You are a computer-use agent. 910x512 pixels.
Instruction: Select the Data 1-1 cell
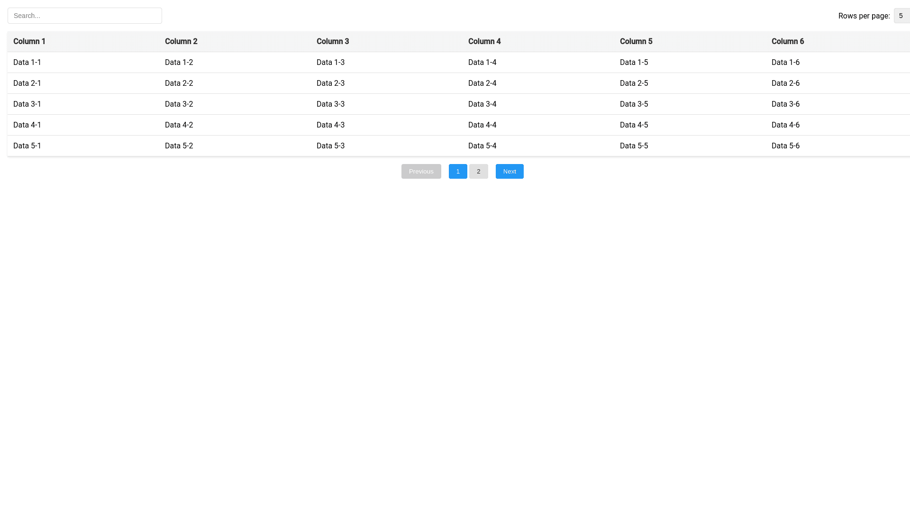(27, 62)
